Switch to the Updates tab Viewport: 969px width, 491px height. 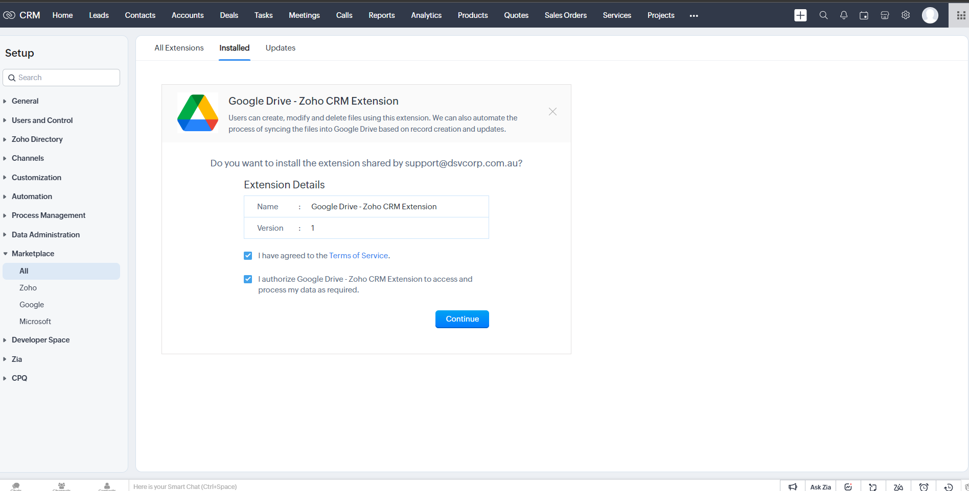(281, 48)
